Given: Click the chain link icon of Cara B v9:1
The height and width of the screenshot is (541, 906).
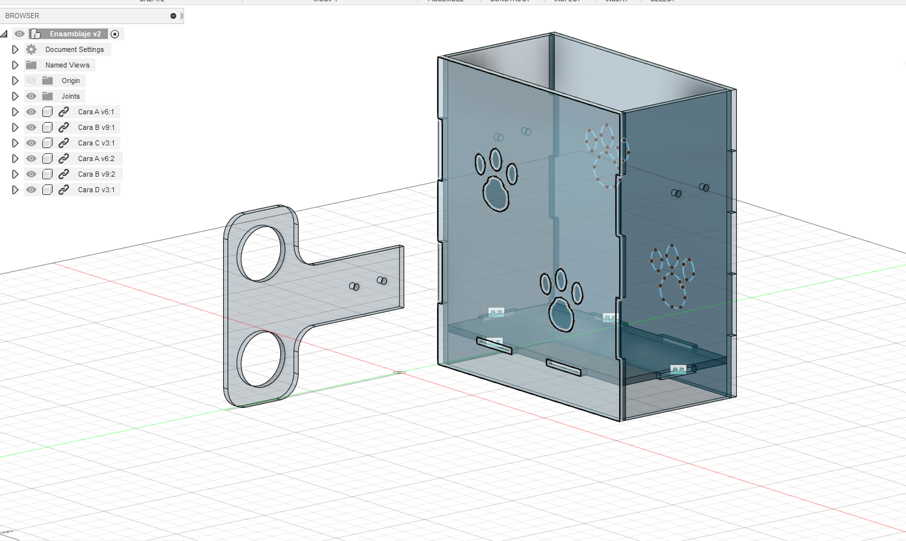Looking at the screenshot, I should click(64, 127).
